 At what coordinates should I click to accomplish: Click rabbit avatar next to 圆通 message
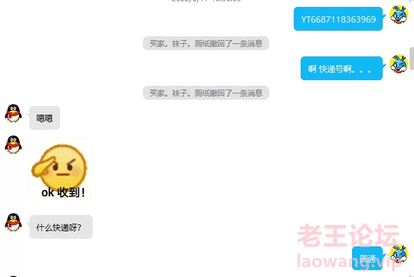pos(399,254)
